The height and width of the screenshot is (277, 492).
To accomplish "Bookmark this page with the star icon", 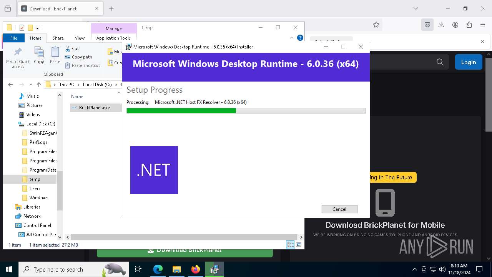I will (x=376, y=25).
